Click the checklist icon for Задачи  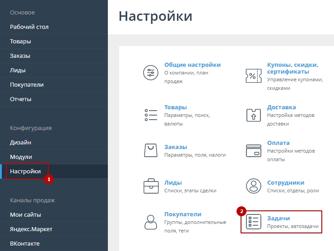coord(253,222)
